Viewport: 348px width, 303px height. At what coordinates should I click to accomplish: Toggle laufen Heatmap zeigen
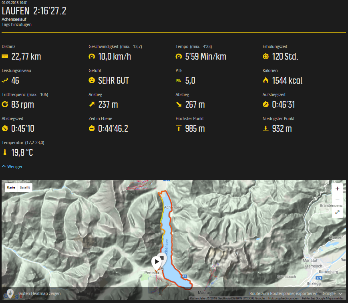point(40,293)
